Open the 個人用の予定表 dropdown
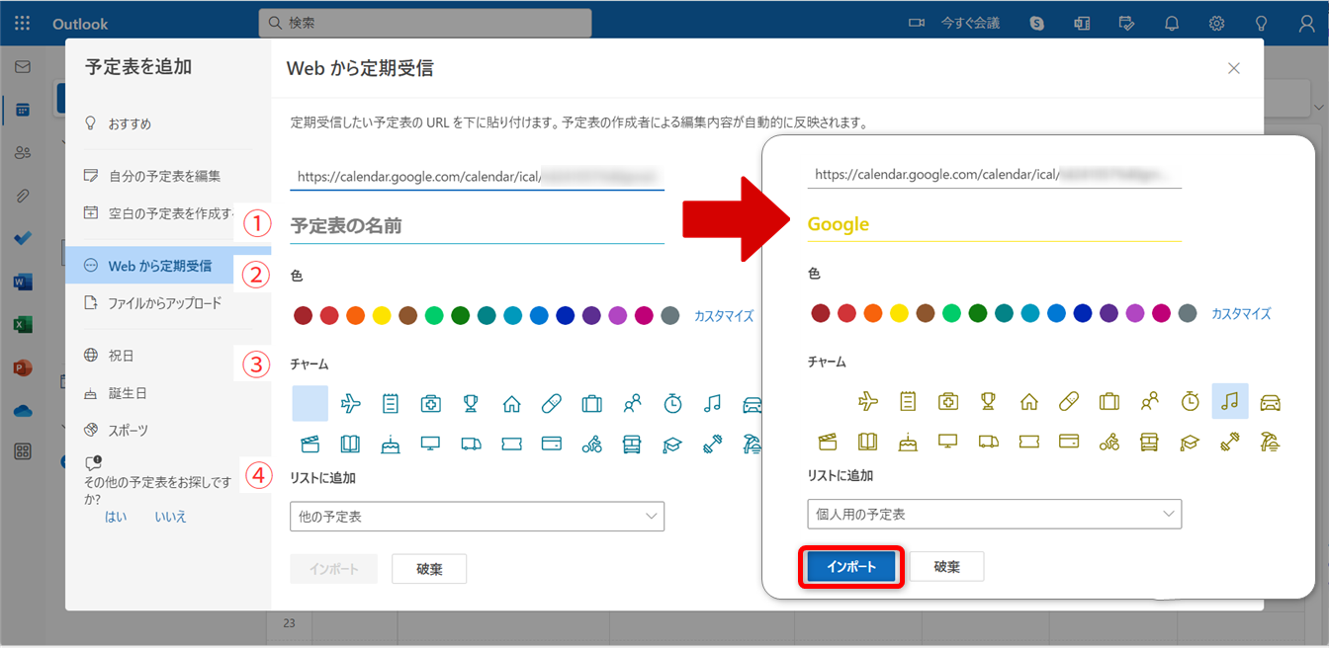 pos(994,514)
